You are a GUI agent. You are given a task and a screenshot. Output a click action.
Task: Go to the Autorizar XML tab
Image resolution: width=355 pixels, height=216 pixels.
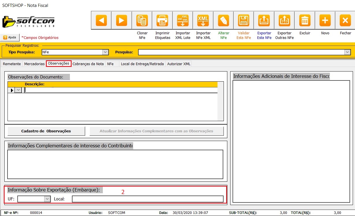pos(179,64)
